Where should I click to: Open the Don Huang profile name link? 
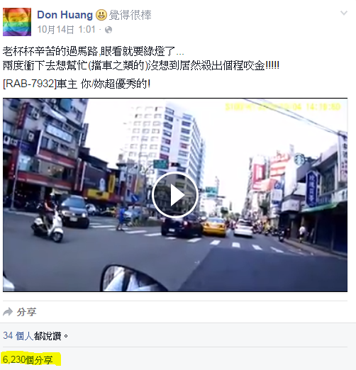pyautogui.click(x=65, y=15)
